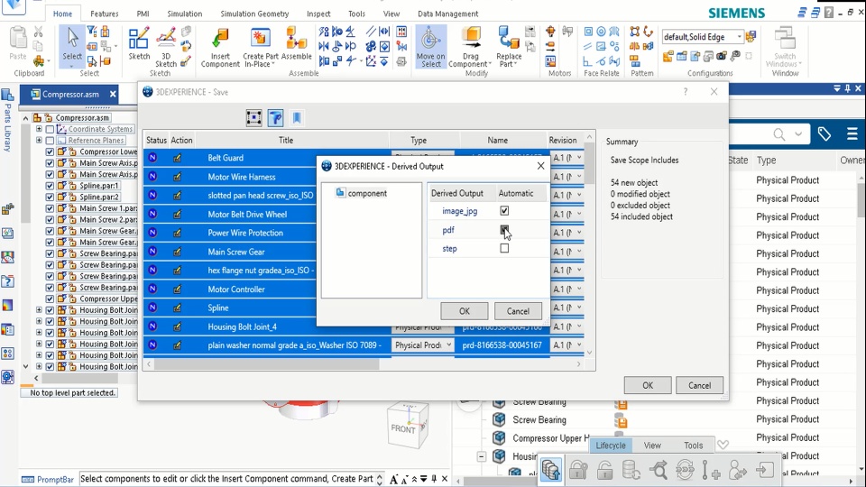
Task: Toggle Move on Select tool
Action: [x=431, y=48]
